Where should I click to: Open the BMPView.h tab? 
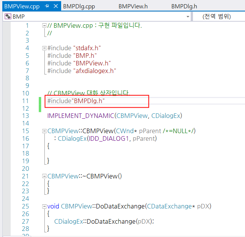pos(133,6)
